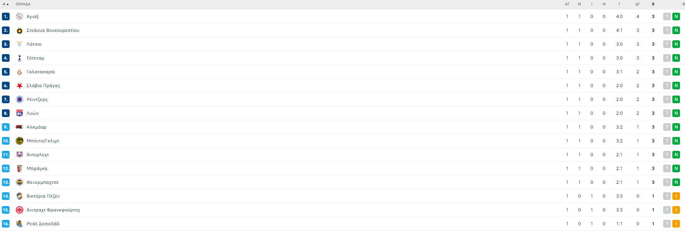Click the Slavia Prague red star logo
Image resolution: width=685 pixels, height=231 pixels.
pyautogui.click(x=20, y=86)
